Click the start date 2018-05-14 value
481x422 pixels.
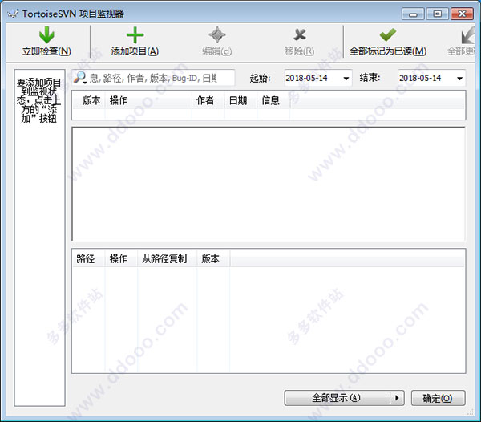tap(307, 79)
